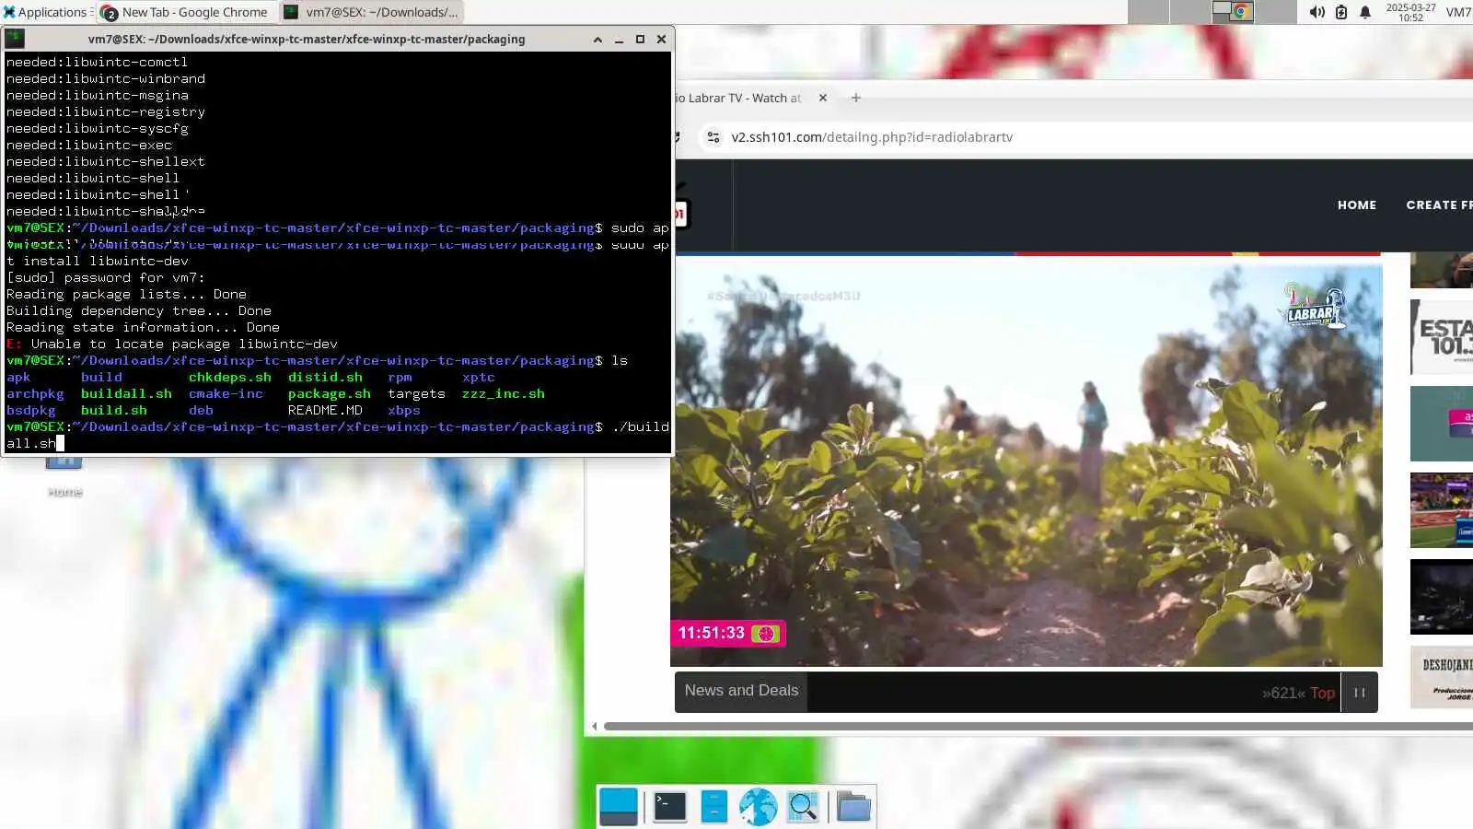The width and height of the screenshot is (1473, 829).
Task: Click the Show Desktop icon in the dock
Action: pyautogui.click(x=619, y=807)
